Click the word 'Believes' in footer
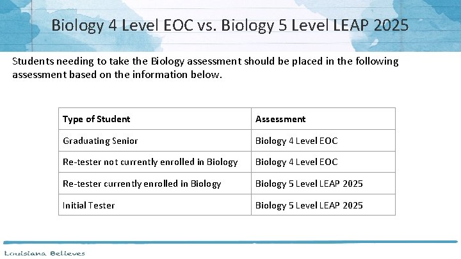The width and height of the screenshot is (461, 259). point(66,253)
